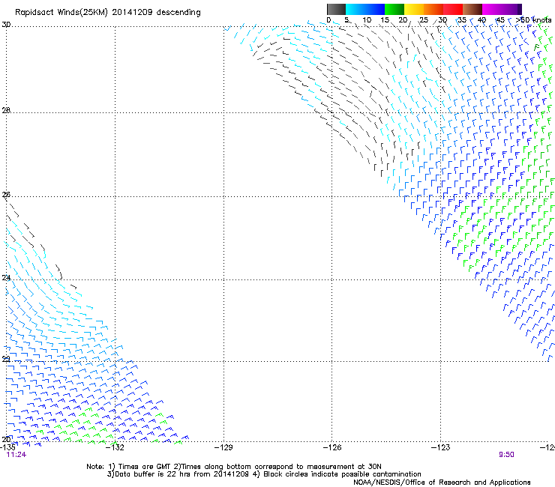Click the orange 25-30 knots colorbar segment
The width and height of the screenshot is (555, 487).
coord(433,9)
